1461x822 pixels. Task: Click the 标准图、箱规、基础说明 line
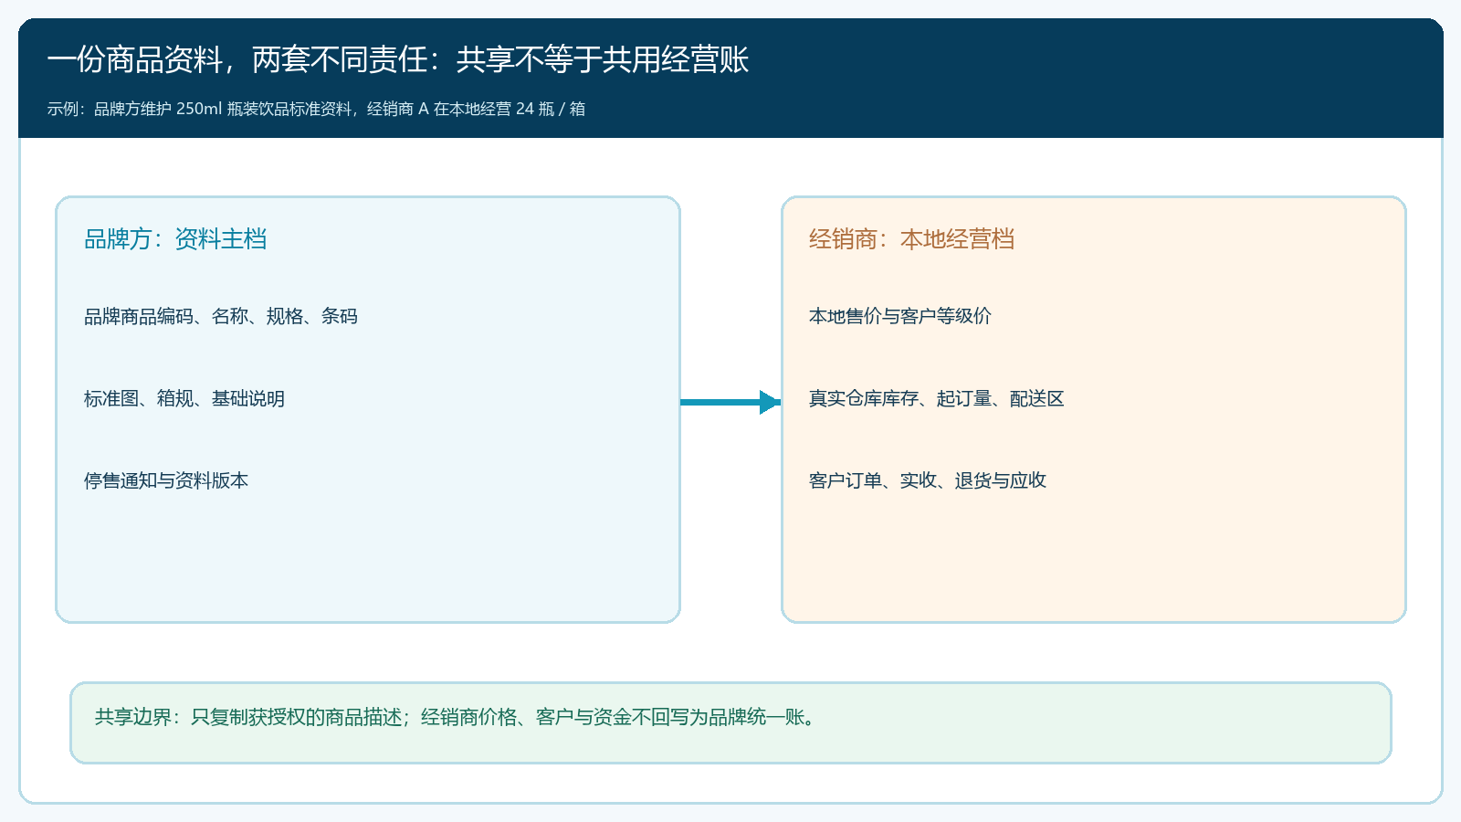click(x=184, y=398)
